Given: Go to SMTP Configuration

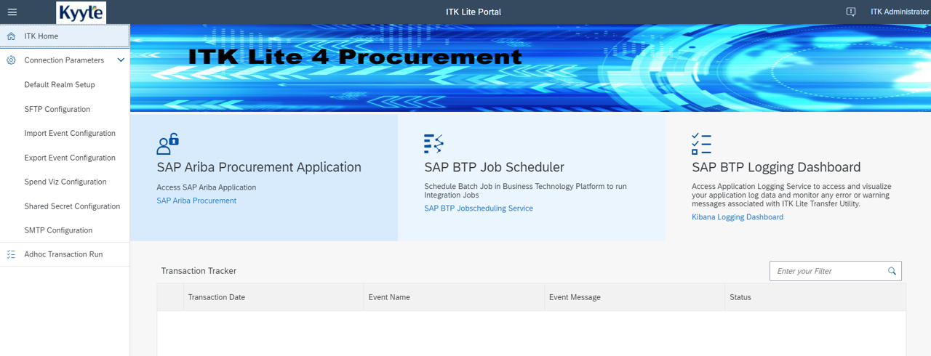Looking at the screenshot, I should point(58,230).
